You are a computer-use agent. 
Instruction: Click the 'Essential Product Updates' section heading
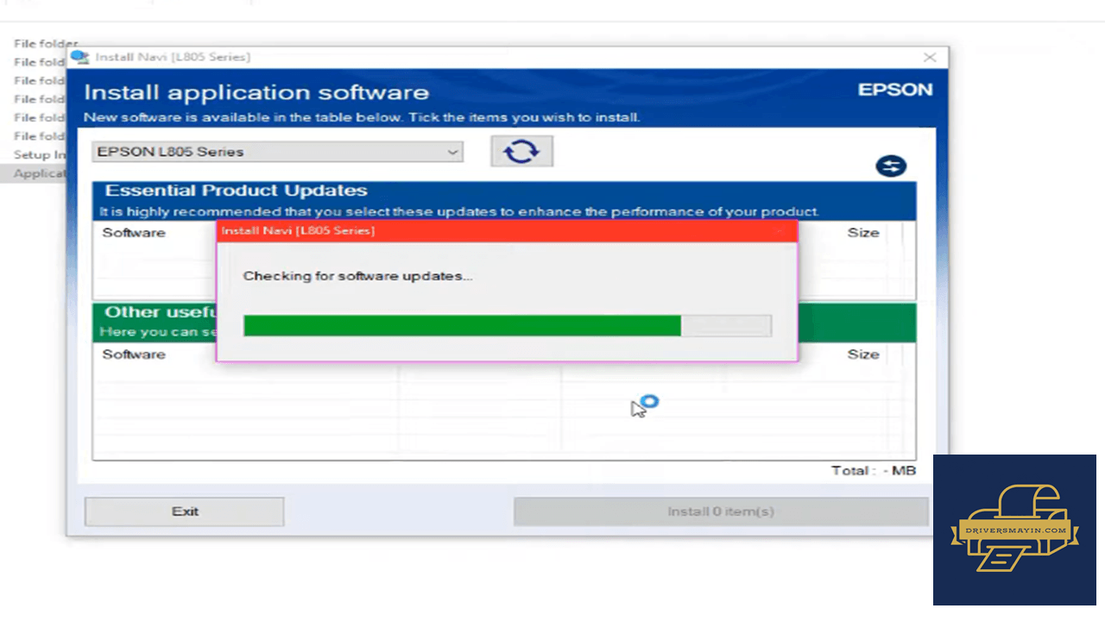coord(236,191)
